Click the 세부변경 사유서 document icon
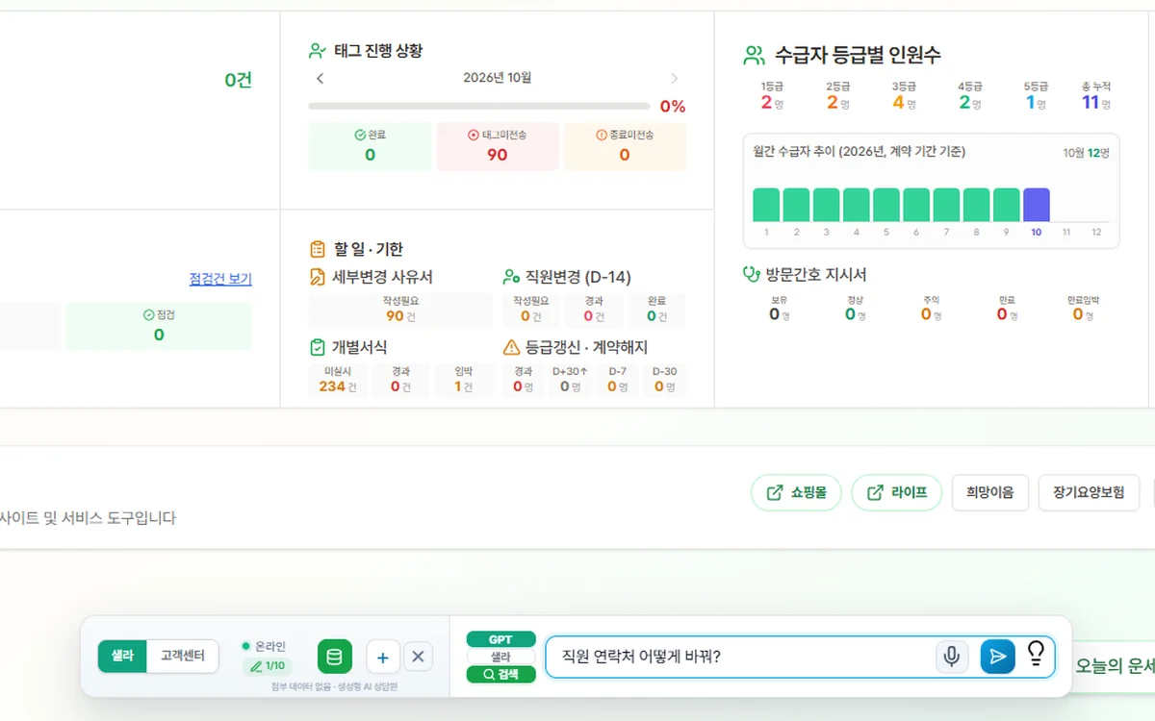This screenshot has height=721, width=1155. click(x=318, y=277)
